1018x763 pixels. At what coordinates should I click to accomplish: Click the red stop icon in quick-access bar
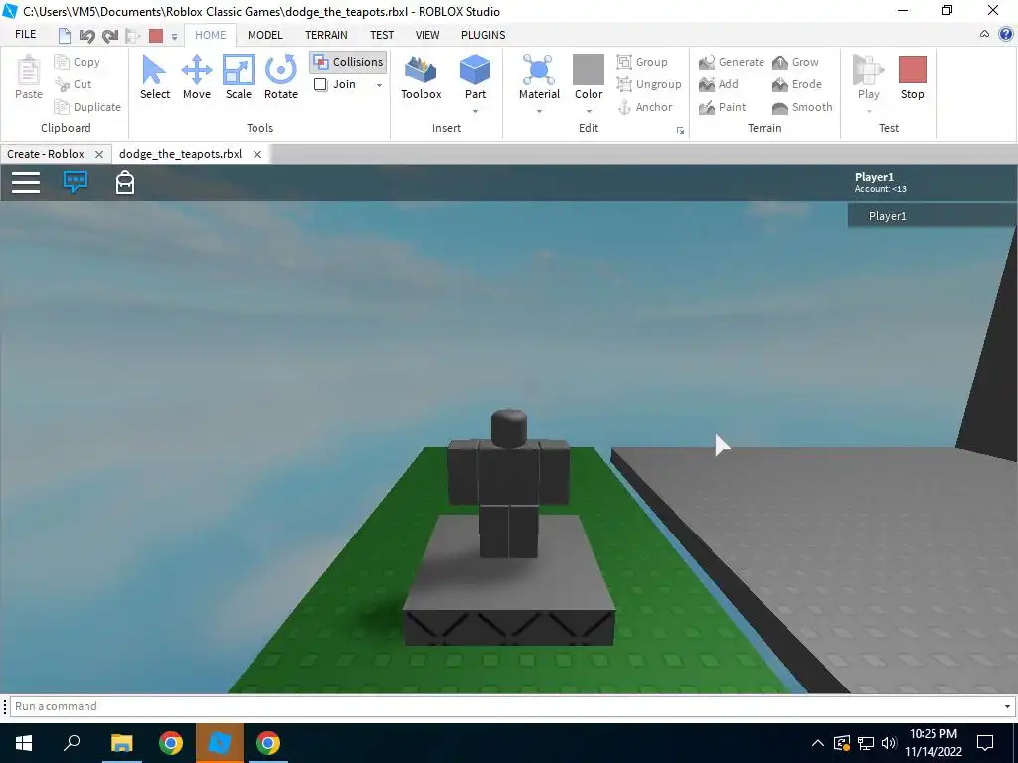point(156,36)
